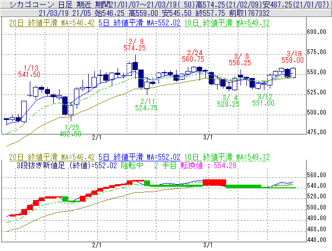
Task: Click the 525.00 price axis label
Action: (x=317, y=92)
